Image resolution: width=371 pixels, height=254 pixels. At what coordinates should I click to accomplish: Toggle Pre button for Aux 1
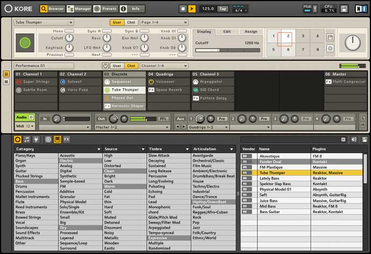coord(222,119)
